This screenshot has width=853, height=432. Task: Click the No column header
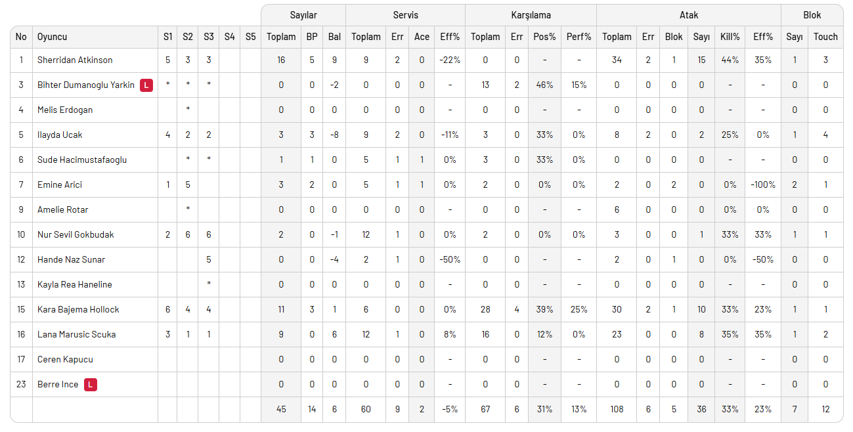coord(21,37)
